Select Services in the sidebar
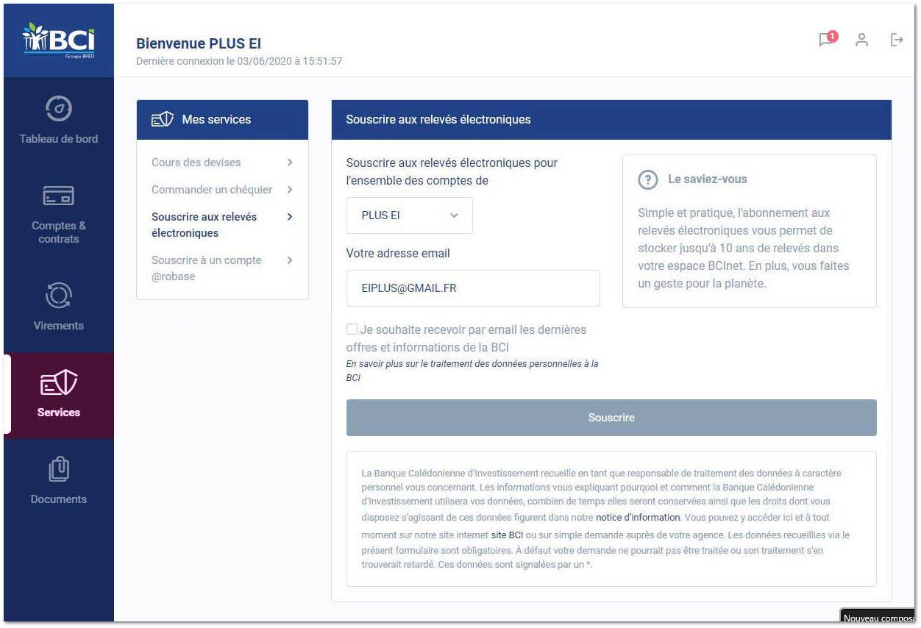The width and height of the screenshot is (921, 628). tap(59, 396)
